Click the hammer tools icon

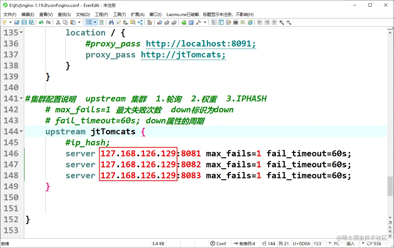point(199,22)
